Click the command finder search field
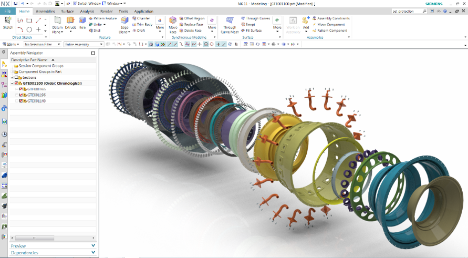The image size is (468, 258). click(408, 11)
